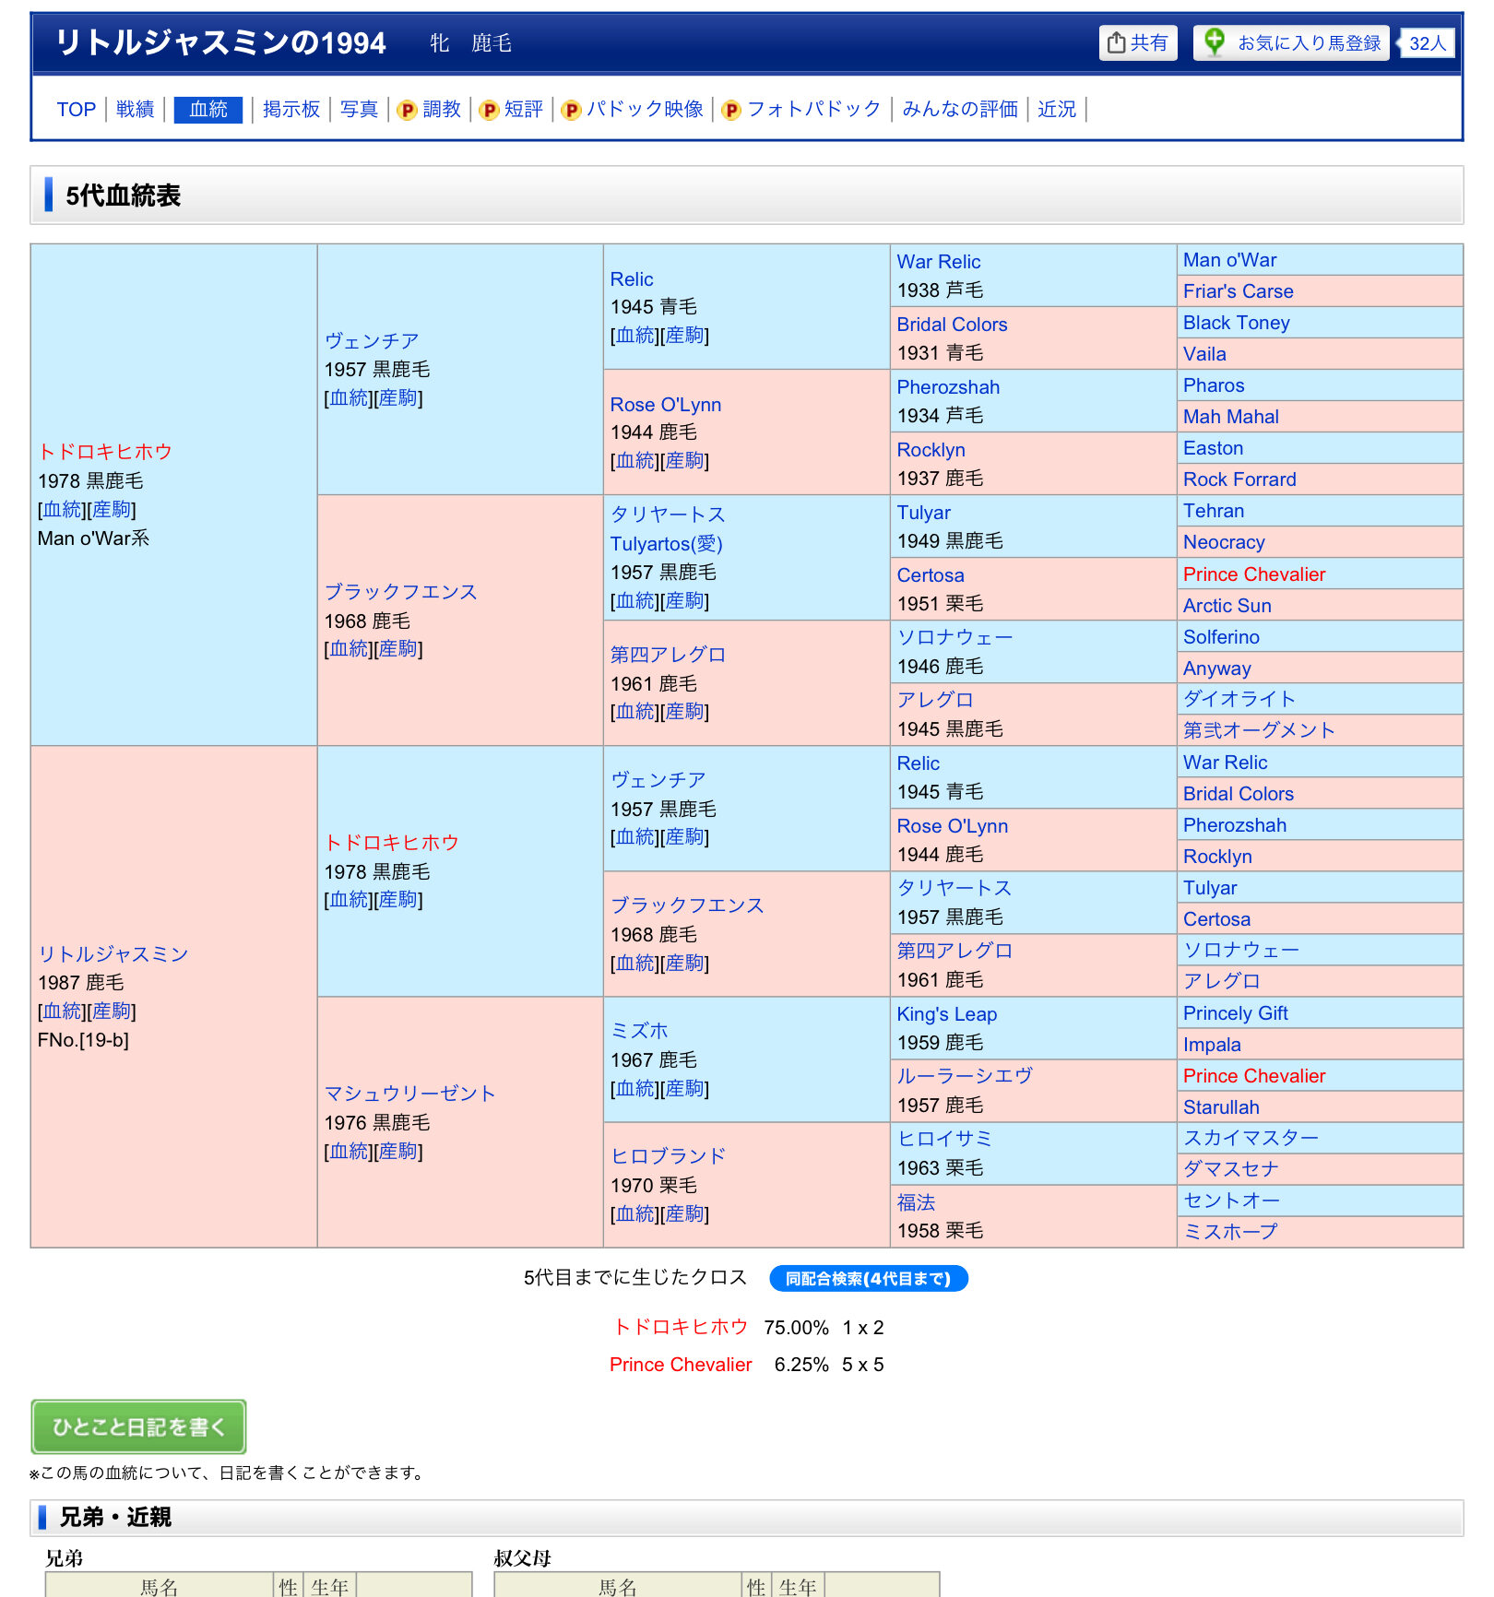
Task: Open Arctic Sun link
Action: point(1227,606)
